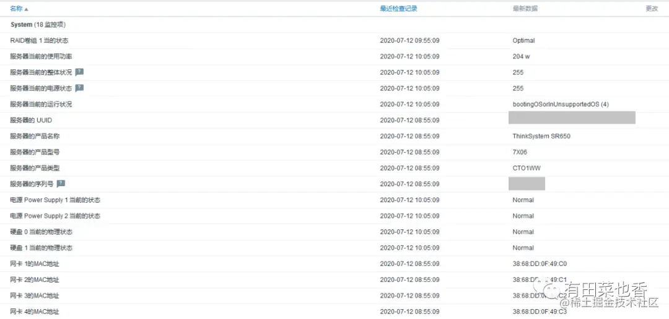The image size is (669, 319).
Task: Select the RAID卷组 1 当前状态 item
Action: pos(39,40)
